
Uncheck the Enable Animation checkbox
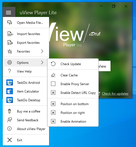pyautogui.click(x=53, y=122)
